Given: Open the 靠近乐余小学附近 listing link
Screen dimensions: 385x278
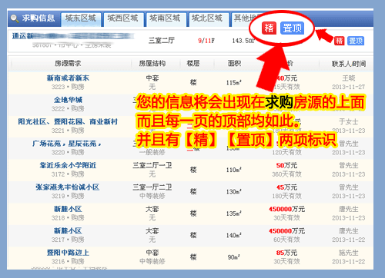Looking at the screenshot, I should (68, 165).
